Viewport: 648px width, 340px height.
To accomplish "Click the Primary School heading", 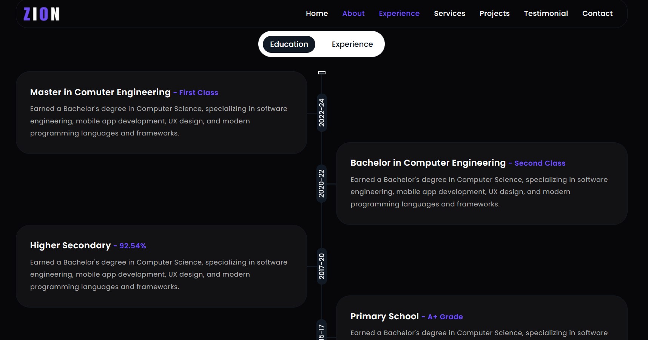I will pos(384,317).
